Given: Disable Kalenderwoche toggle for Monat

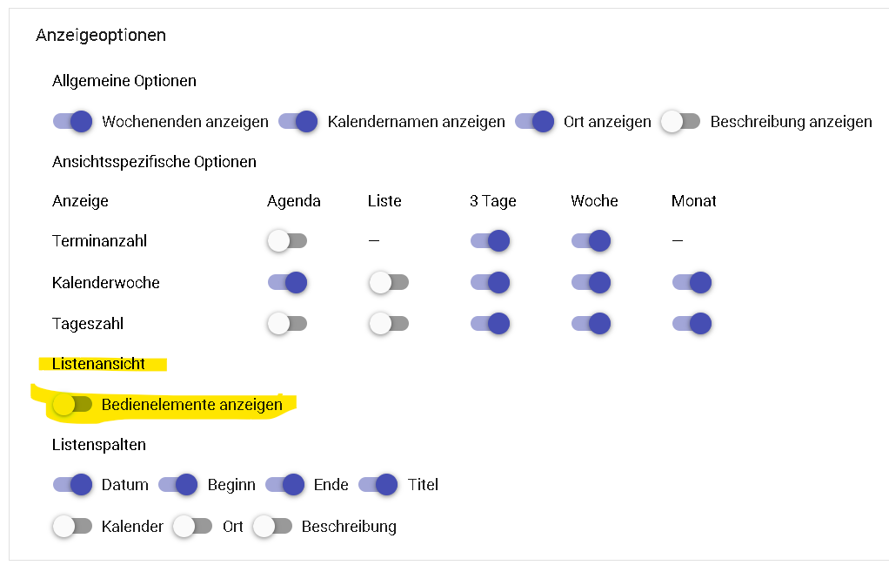Looking at the screenshot, I should [692, 282].
